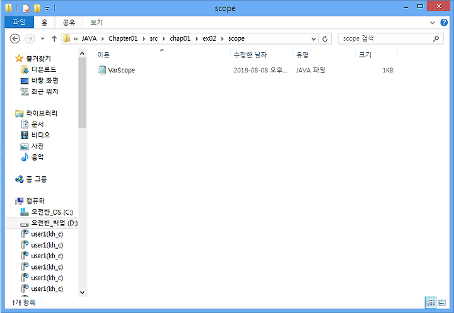Select JAVA in the address breadcrumb
Viewport: 454px width, 313px height.
(89, 38)
